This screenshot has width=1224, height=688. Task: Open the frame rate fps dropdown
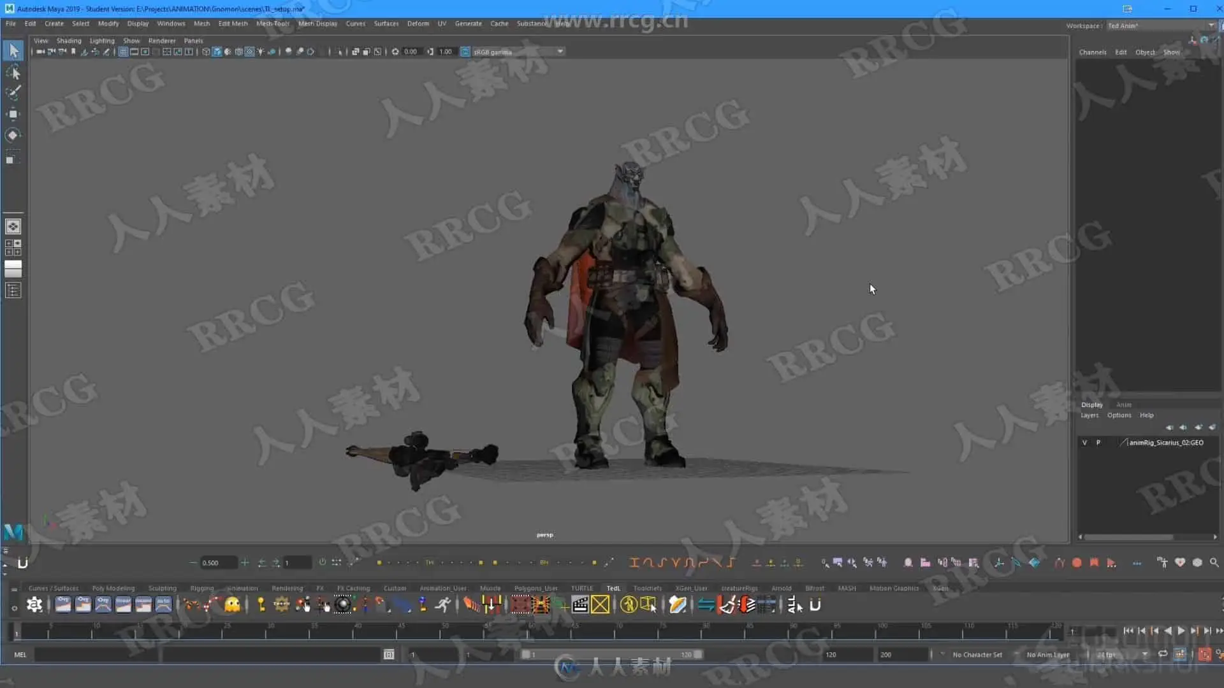pos(1122,654)
